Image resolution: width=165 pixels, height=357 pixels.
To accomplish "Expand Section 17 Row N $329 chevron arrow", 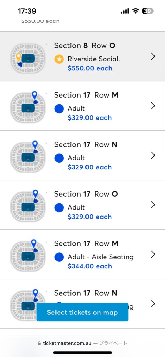I will [153, 155].
